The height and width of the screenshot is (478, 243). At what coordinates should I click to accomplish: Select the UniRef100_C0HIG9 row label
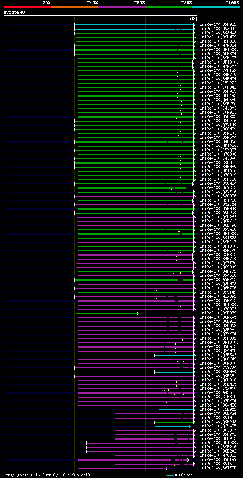[218, 70]
